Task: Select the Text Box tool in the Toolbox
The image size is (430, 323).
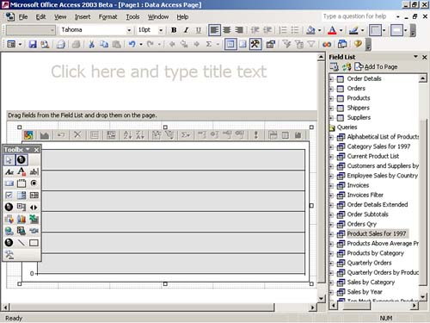Action: (34, 171)
